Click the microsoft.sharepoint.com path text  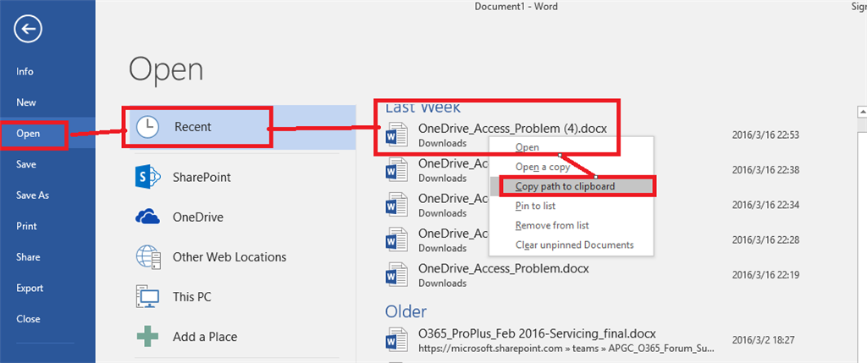coord(566,349)
